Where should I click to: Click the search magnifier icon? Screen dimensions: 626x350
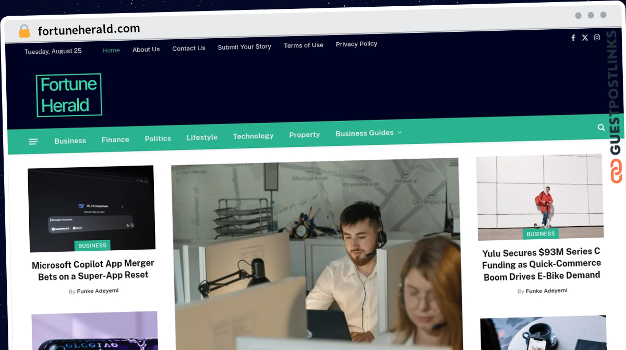point(601,127)
